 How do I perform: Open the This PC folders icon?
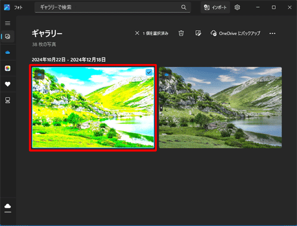pyautogui.click(x=8, y=100)
